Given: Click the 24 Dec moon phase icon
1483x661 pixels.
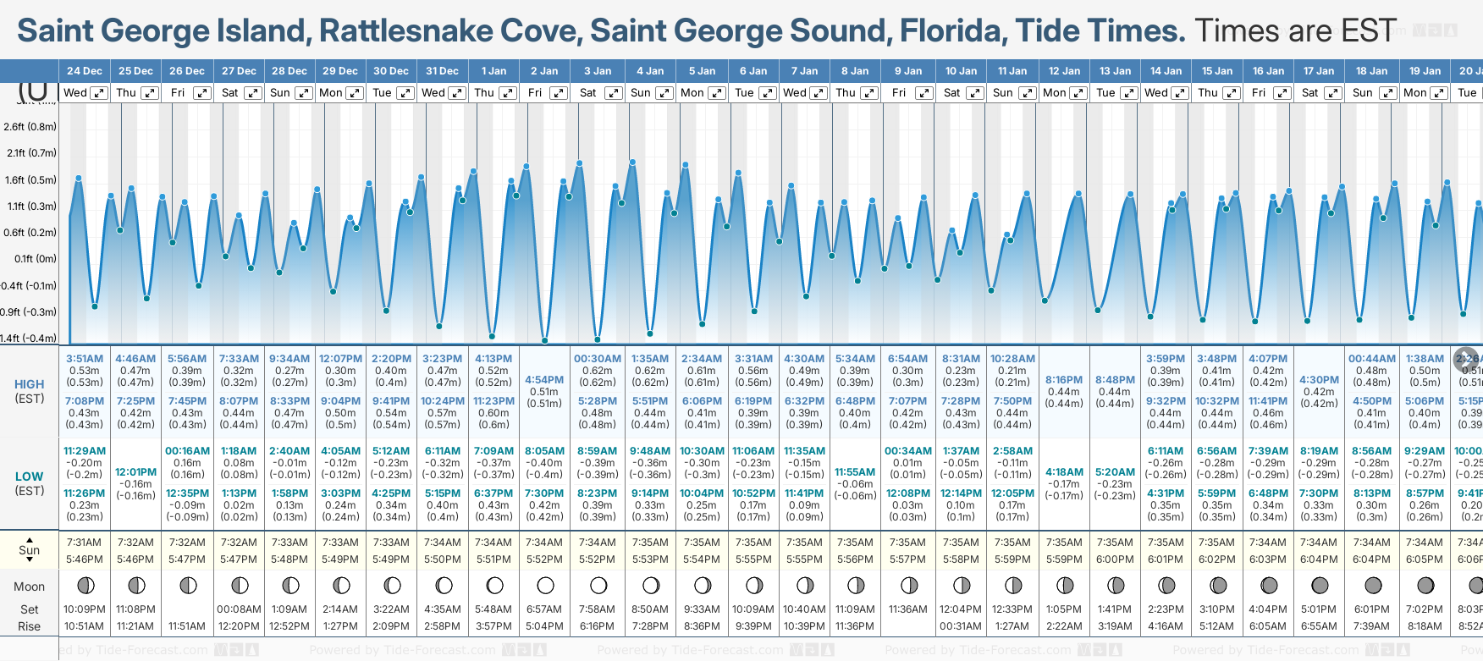Looking at the screenshot, I should point(85,586).
